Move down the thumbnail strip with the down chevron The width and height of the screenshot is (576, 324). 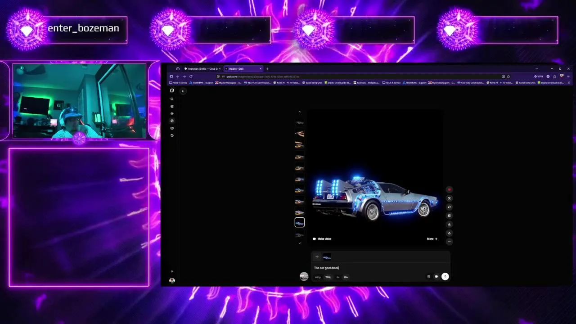point(300,243)
